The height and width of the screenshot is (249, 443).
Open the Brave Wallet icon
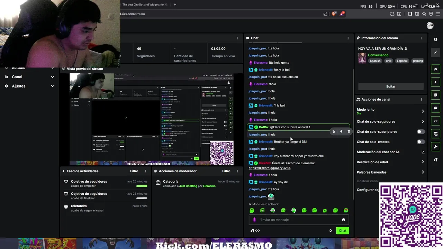[x=417, y=14]
